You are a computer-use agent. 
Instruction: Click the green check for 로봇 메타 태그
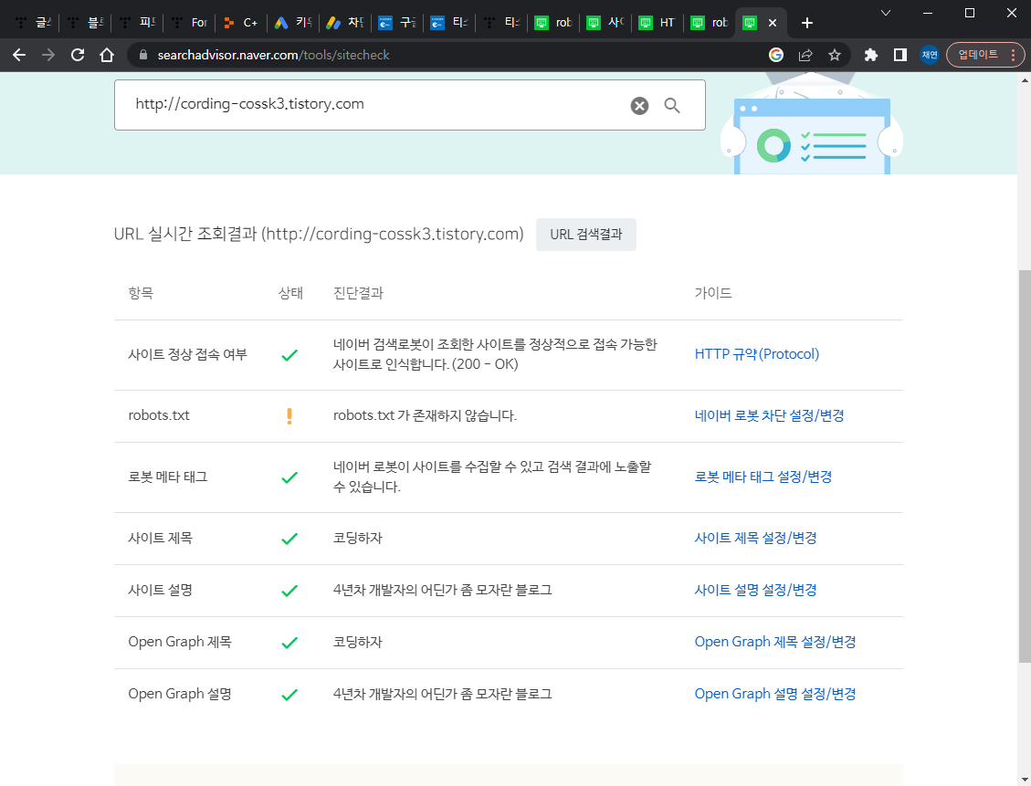point(289,477)
